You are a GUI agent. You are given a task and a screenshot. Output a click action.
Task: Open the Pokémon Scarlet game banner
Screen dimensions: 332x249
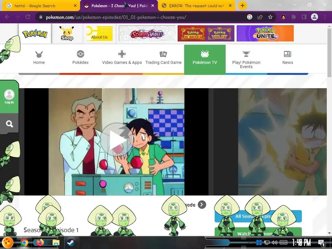coord(192,33)
